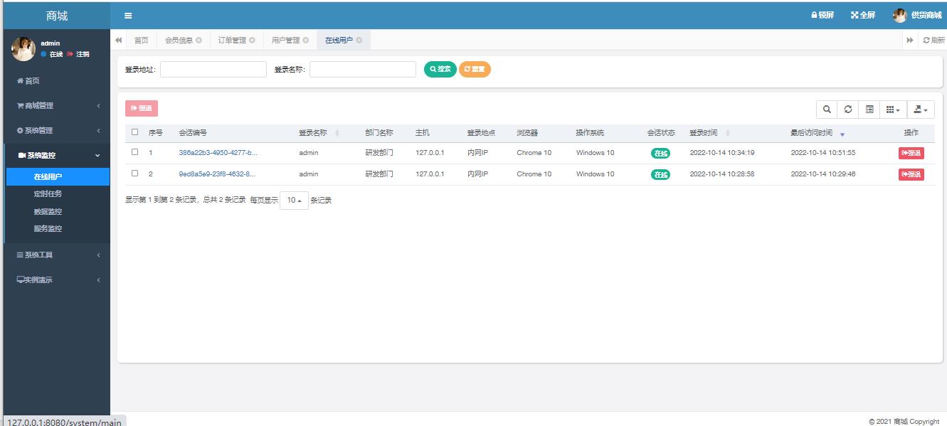Click the green 搜索 button
The width and height of the screenshot is (947, 426).
pyautogui.click(x=440, y=69)
